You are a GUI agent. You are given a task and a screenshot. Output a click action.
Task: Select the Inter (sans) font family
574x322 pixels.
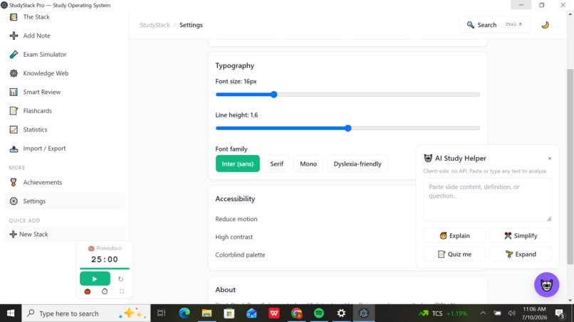click(x=238, y=163)
